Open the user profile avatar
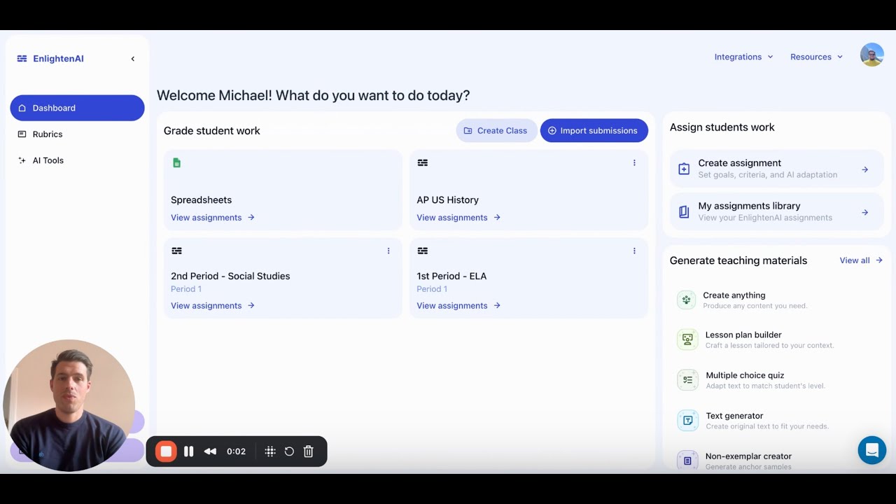896x504 pixels. coord(872,55)
